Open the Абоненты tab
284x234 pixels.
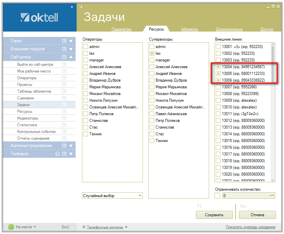[x=189, y=29]
